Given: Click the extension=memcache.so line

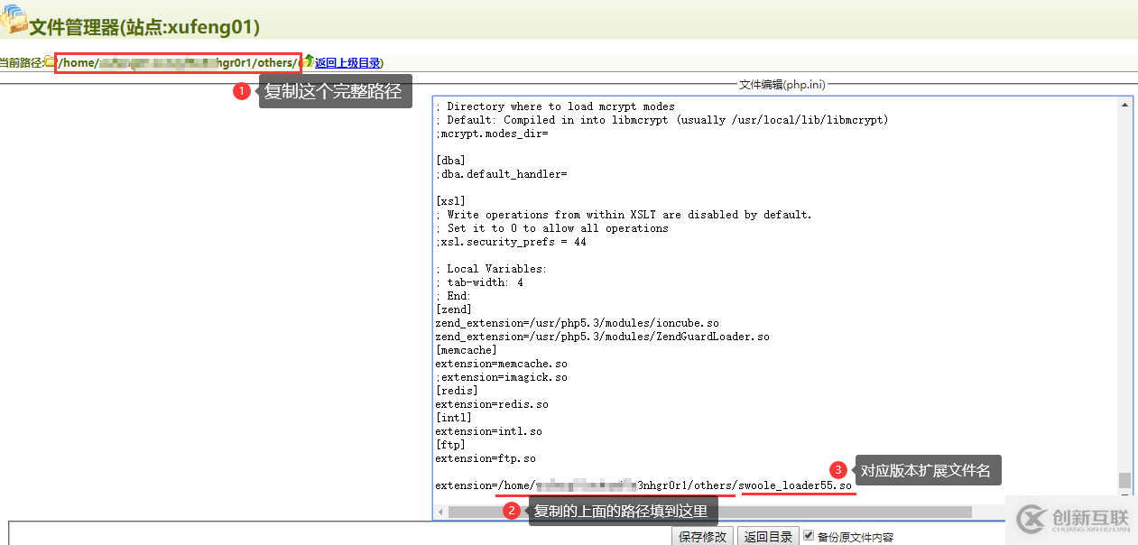Looking at the screenshot, I should point(501,364).
